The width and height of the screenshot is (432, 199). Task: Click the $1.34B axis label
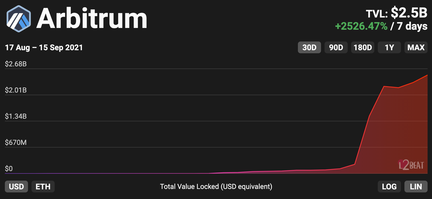coord(16,116)
